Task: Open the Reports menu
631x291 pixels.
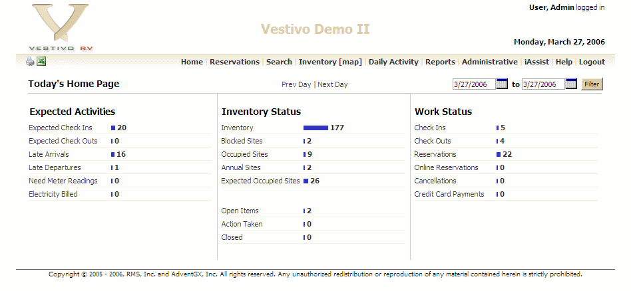Action: click(x=440, y=62)
